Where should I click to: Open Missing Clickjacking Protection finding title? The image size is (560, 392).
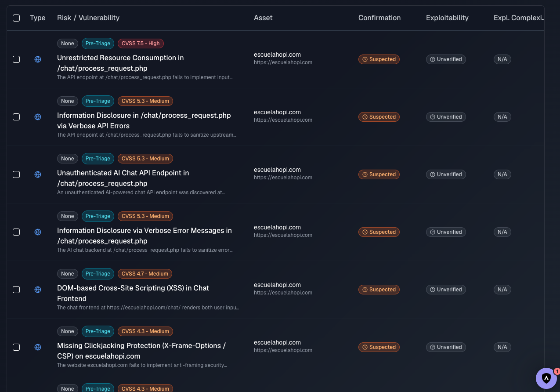pyautogui.click(x=141, y=351)
